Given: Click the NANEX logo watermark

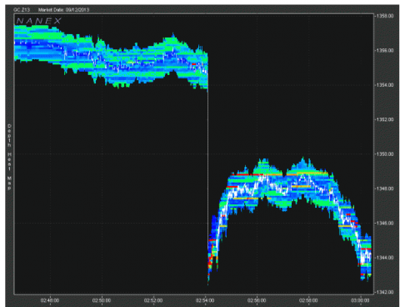Looking at the screenshot, I should [39, 21].
